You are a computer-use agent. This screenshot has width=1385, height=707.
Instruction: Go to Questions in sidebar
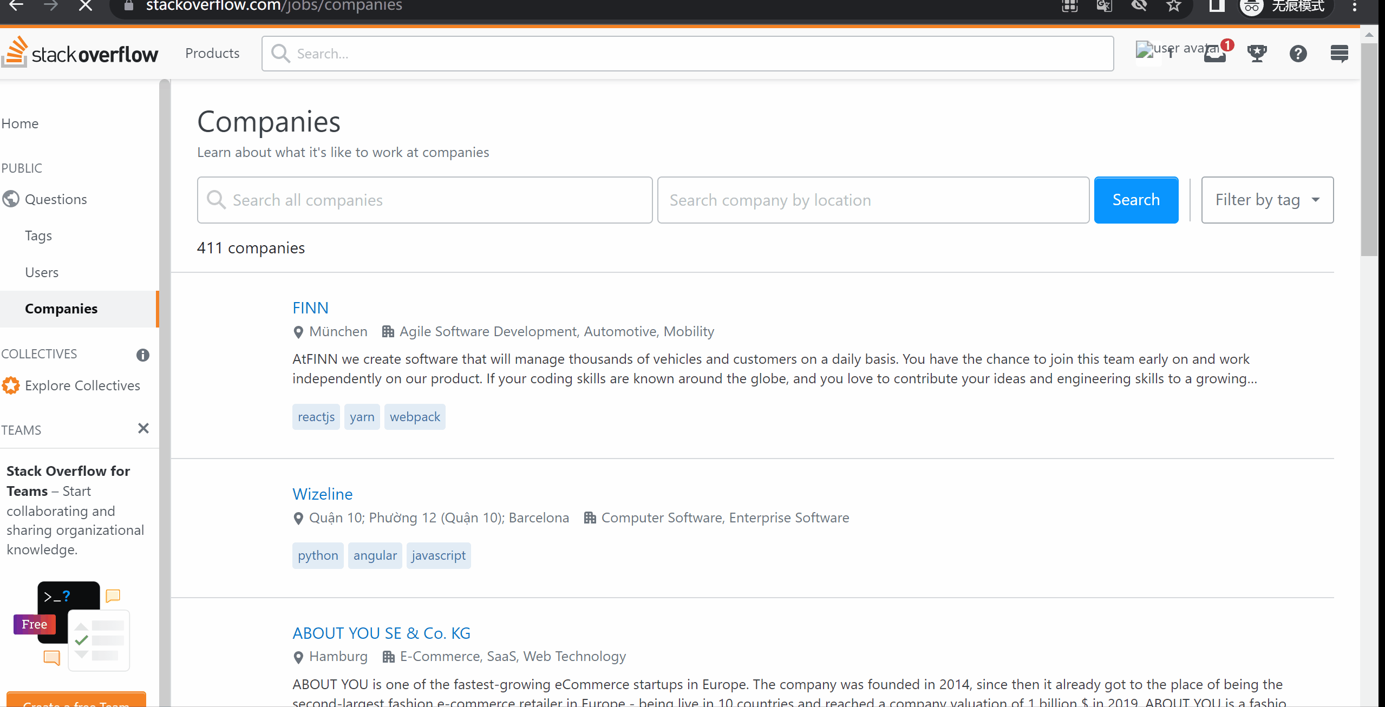point(56,199)
